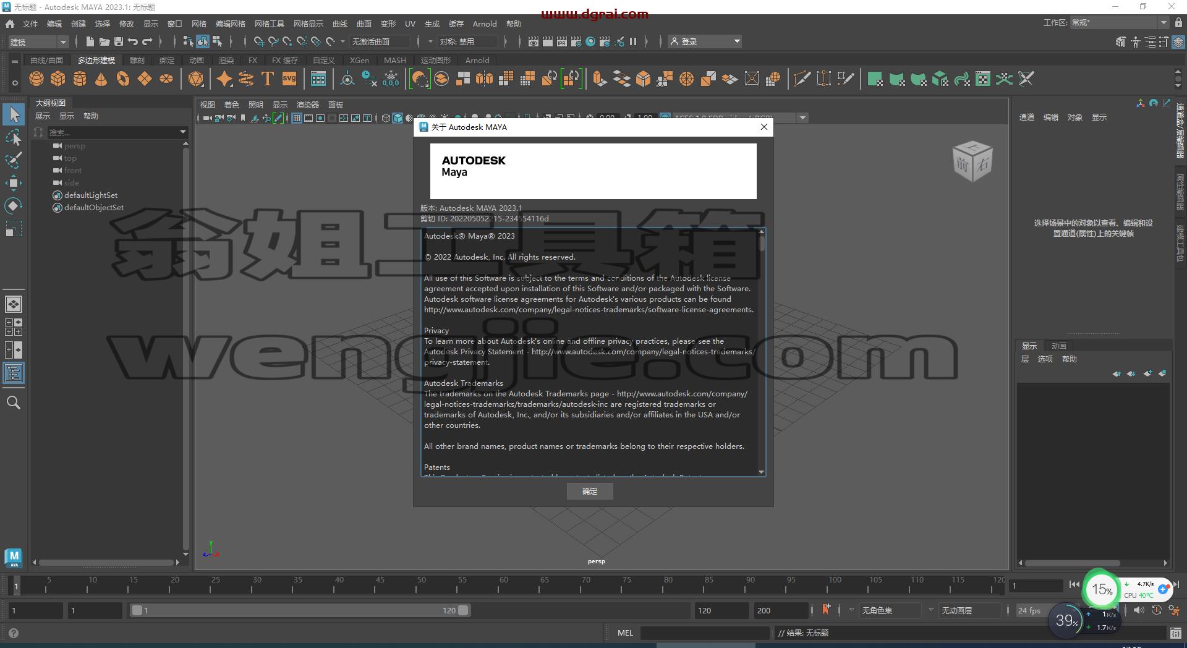Image resolution: width=1187 pixels, height=648 pixels.
Task: Create a polygon disc from the shelf
Action: [166, 79]
